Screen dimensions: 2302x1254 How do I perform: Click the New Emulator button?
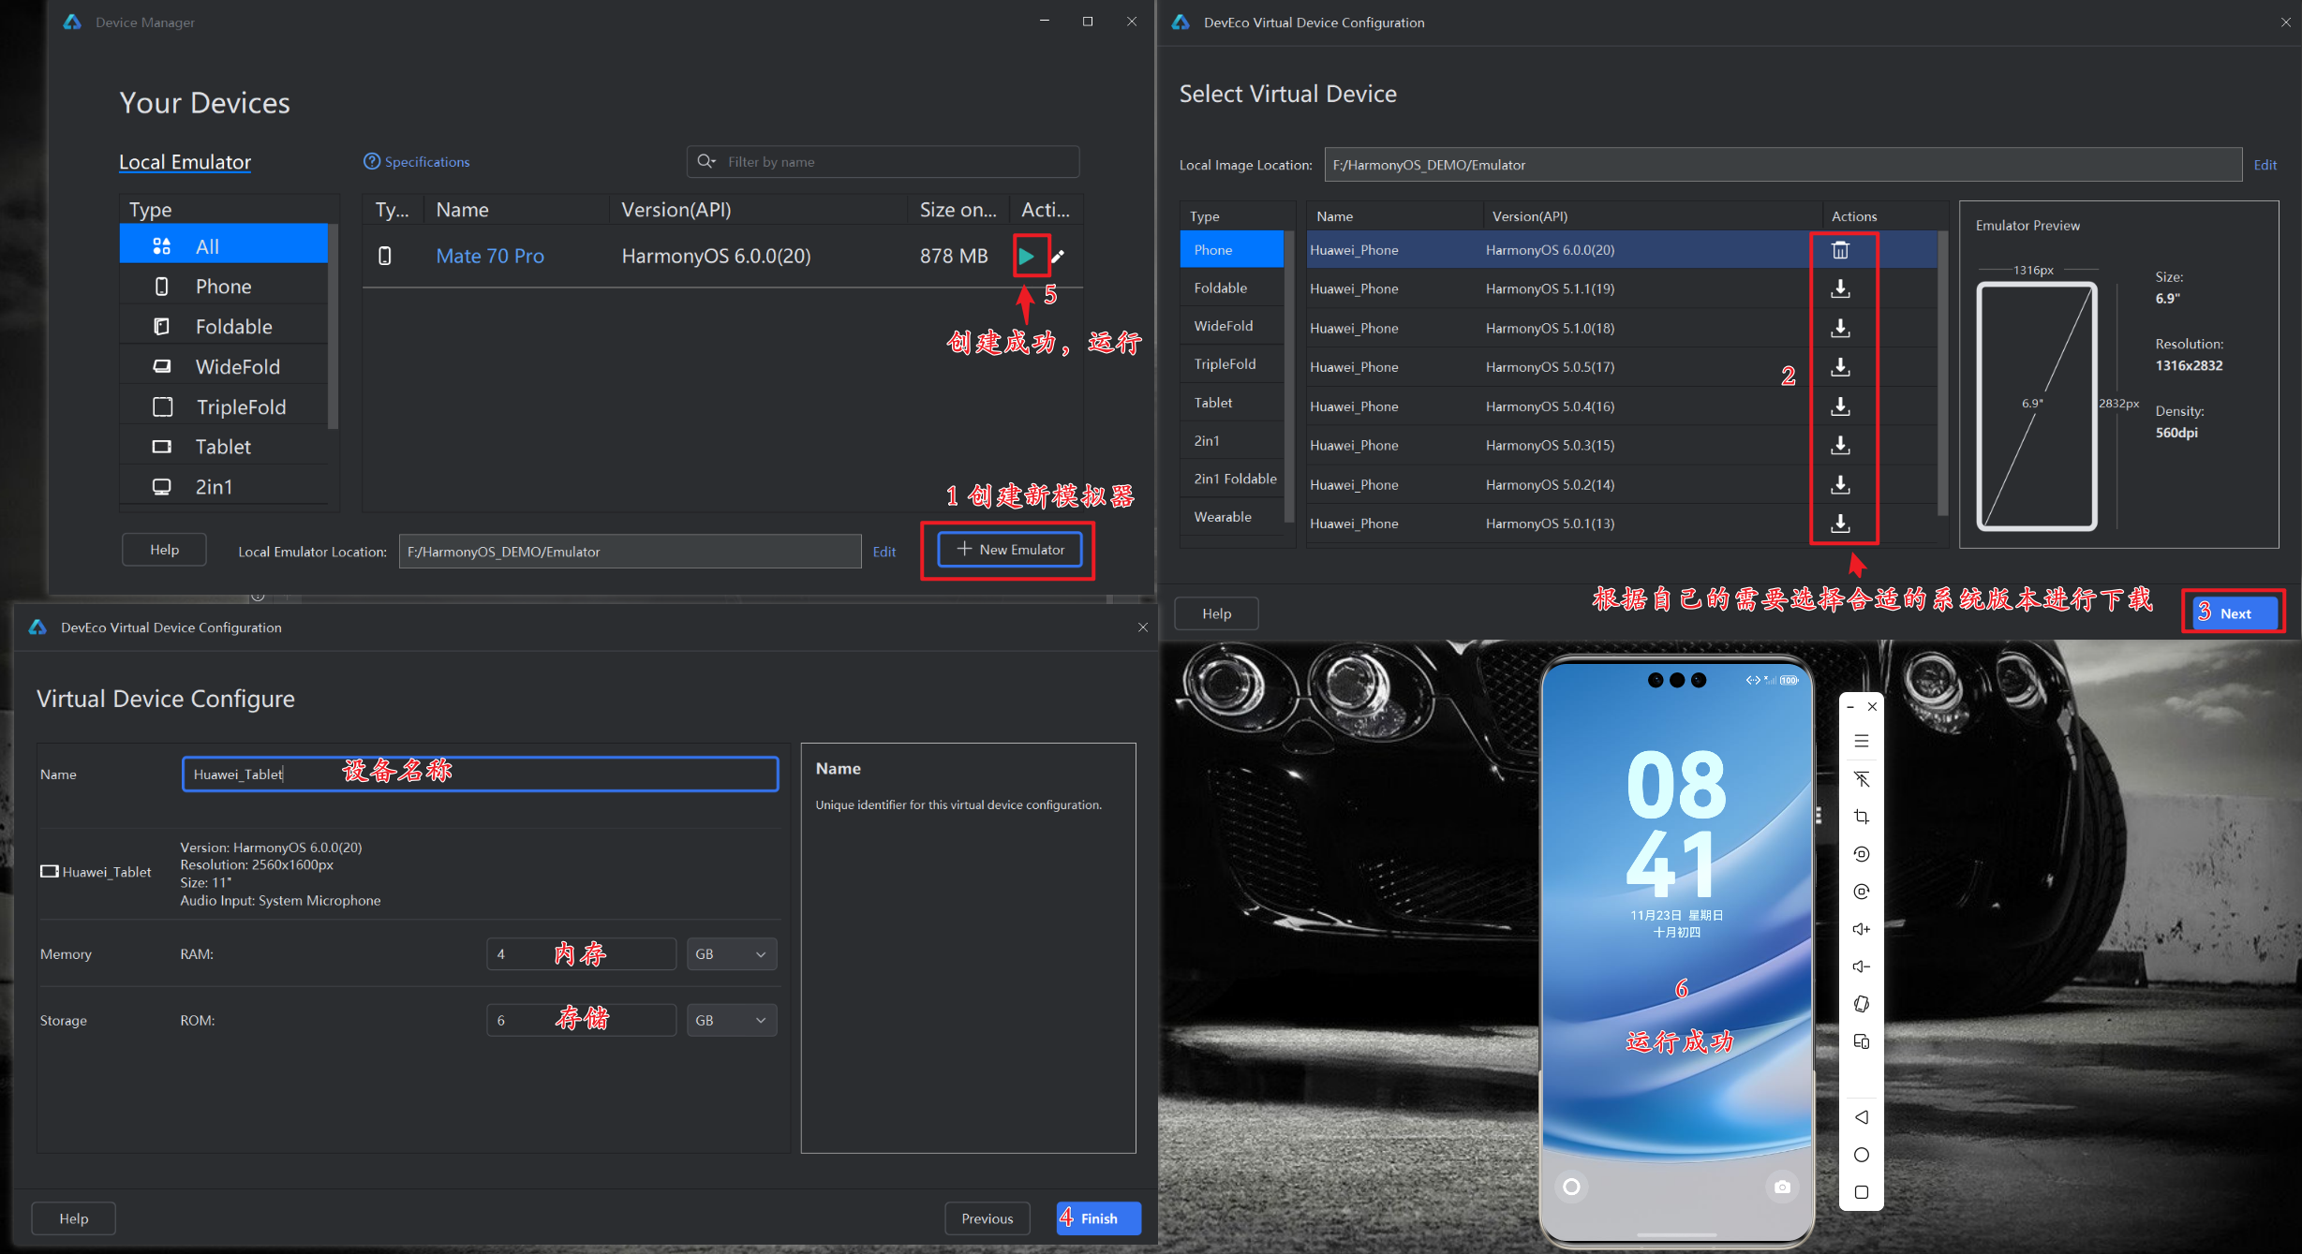pyautogui.click(x=1010, y=550)
